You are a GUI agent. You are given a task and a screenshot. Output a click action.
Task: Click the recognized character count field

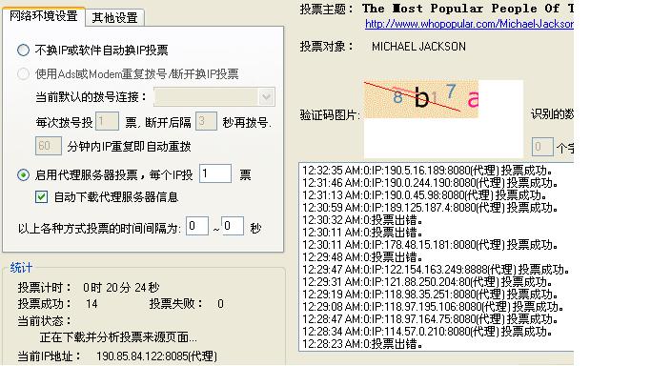tap(542, 147)
